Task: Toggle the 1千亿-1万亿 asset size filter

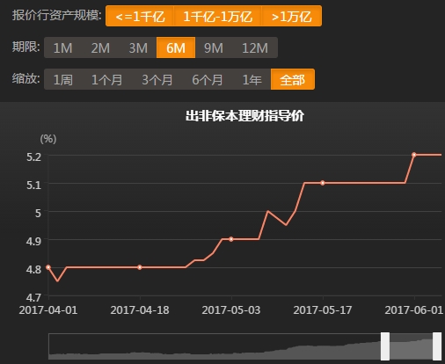Action: 218,16
